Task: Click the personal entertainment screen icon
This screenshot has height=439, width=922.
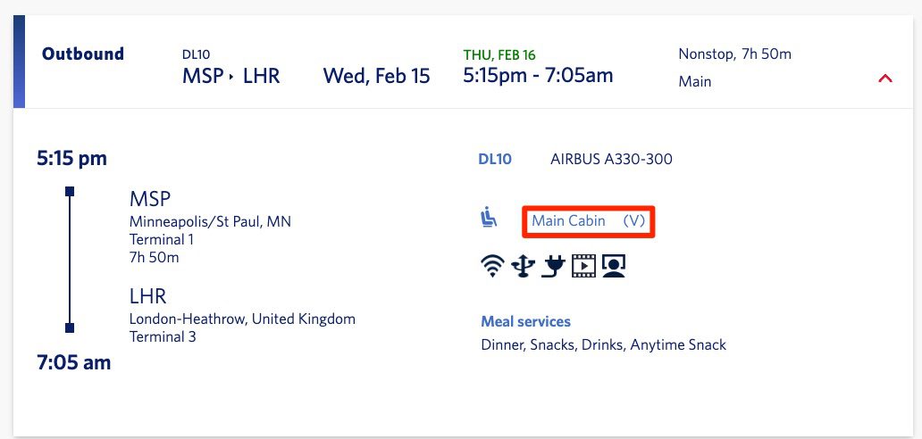Action: [613, 267]
